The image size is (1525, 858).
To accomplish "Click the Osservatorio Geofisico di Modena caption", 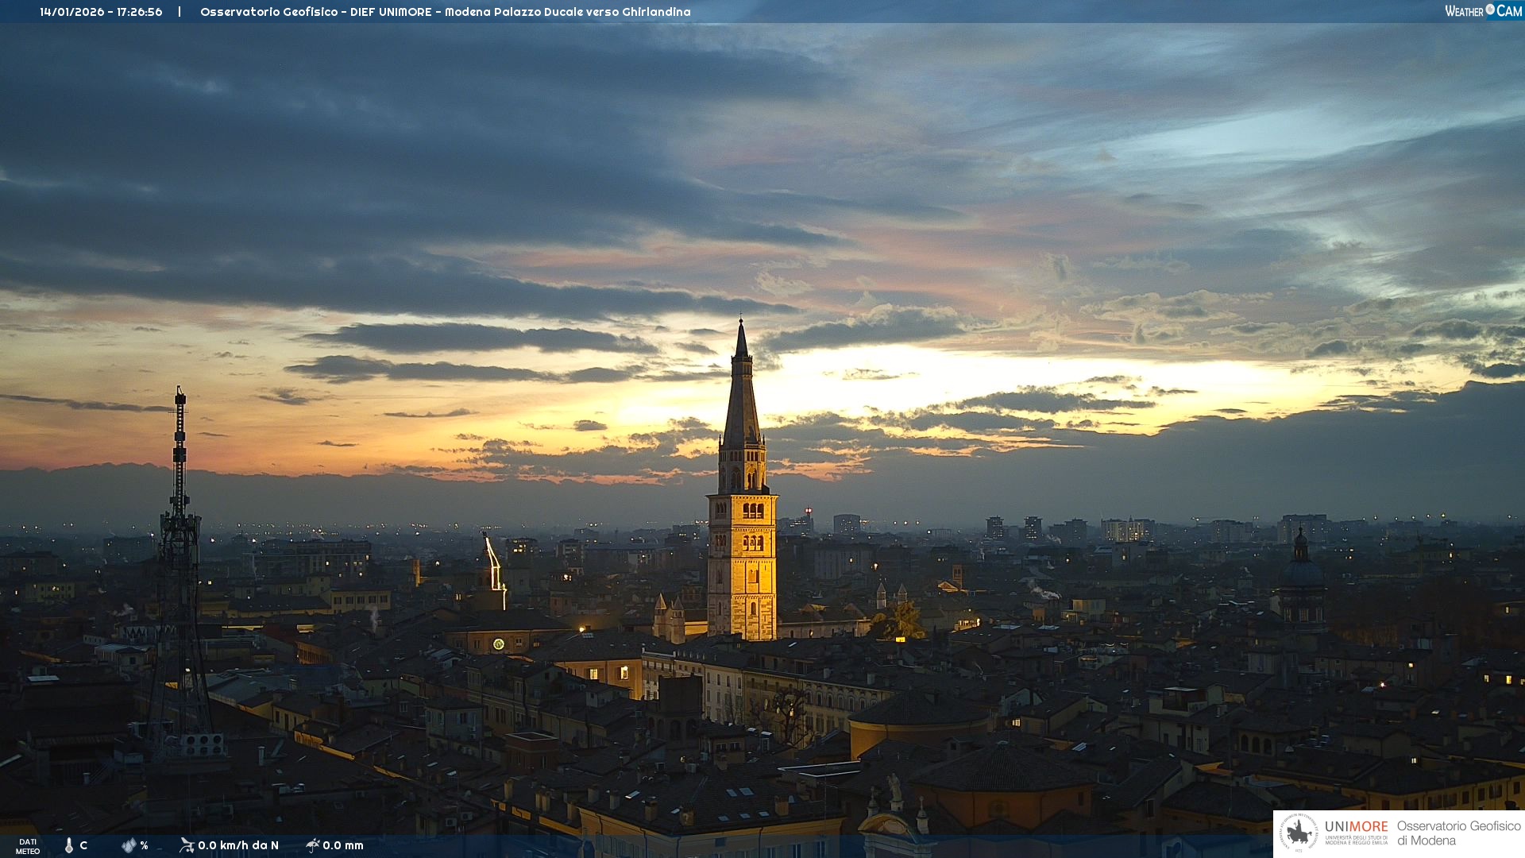I will coord(1458,833).
